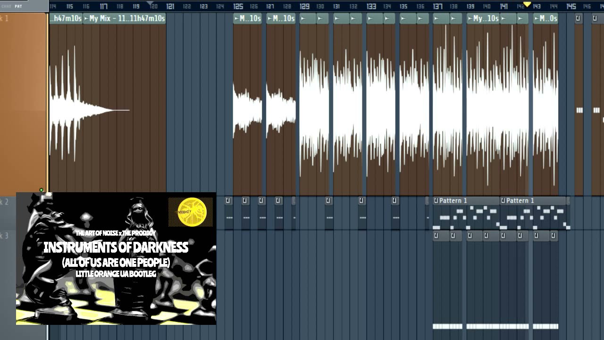Open clip menu of audio clip at bar 131
Viewport: 604px width, 340px height.
pyautogui.click(x=336, y=18)
